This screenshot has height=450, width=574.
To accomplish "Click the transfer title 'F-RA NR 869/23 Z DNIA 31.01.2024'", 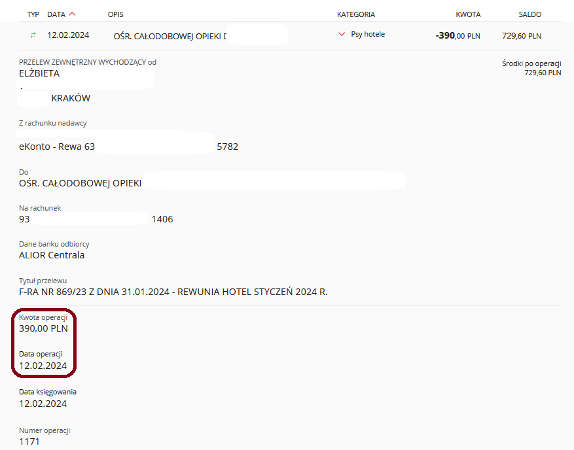I will (94, 292).
